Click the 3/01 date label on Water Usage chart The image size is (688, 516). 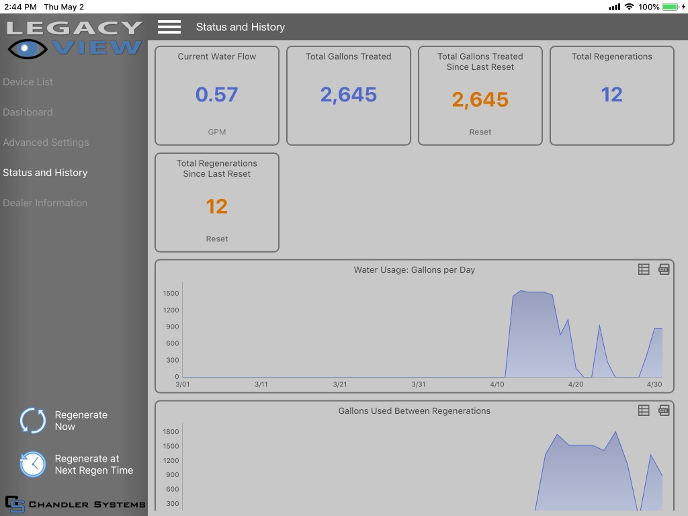[x=183, y=384]
